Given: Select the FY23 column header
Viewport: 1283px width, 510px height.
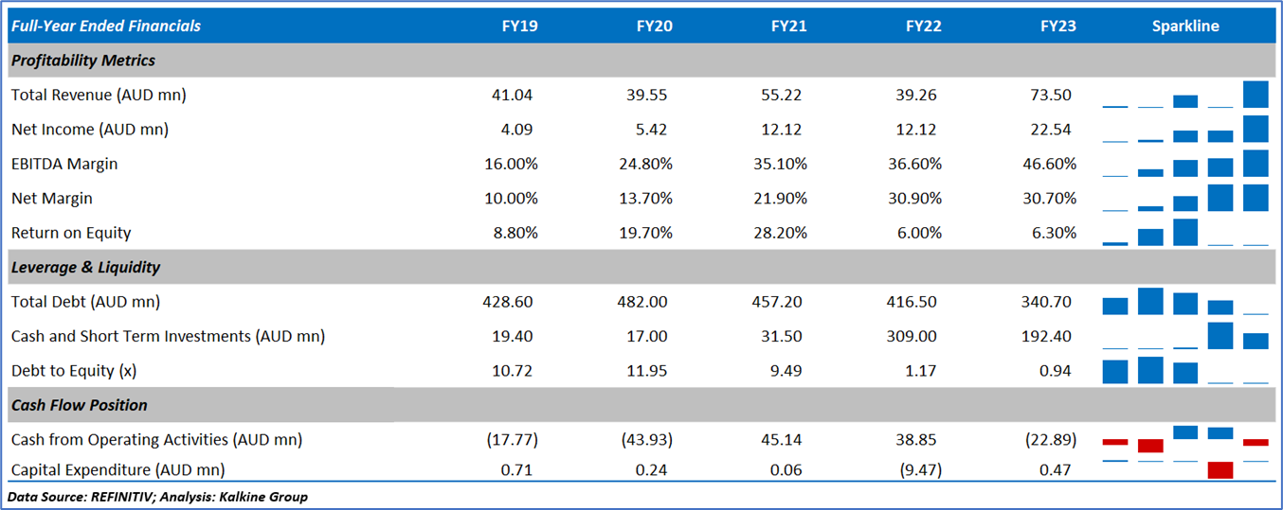Looking at the screenshot, I should click(x=1057, y=26).
